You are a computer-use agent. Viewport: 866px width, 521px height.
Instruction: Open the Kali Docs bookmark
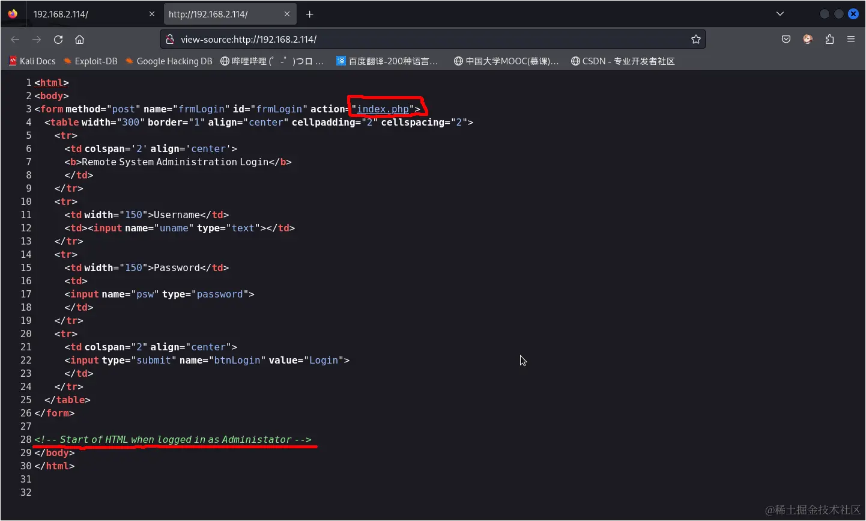click(x=32, y=61)
